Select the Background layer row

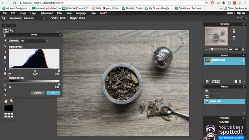pos(224,61)
